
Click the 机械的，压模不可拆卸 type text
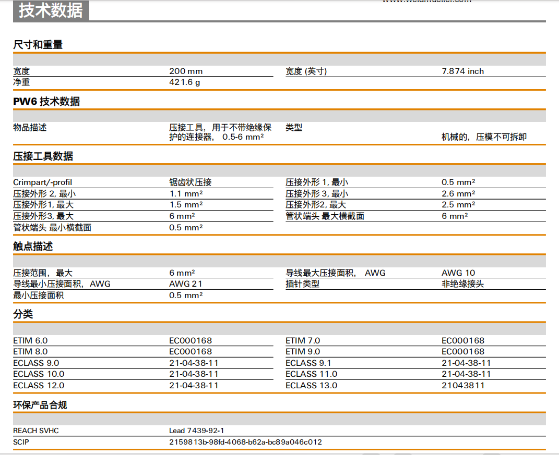click(484, 137)
